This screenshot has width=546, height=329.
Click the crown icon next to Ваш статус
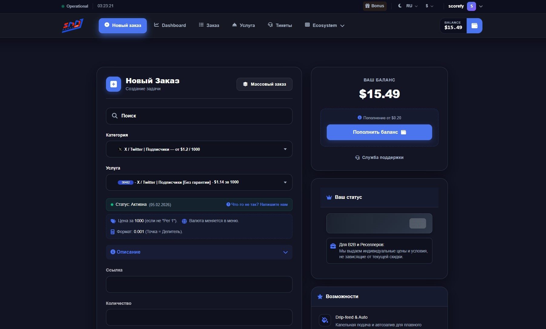[x=329, y=197]
